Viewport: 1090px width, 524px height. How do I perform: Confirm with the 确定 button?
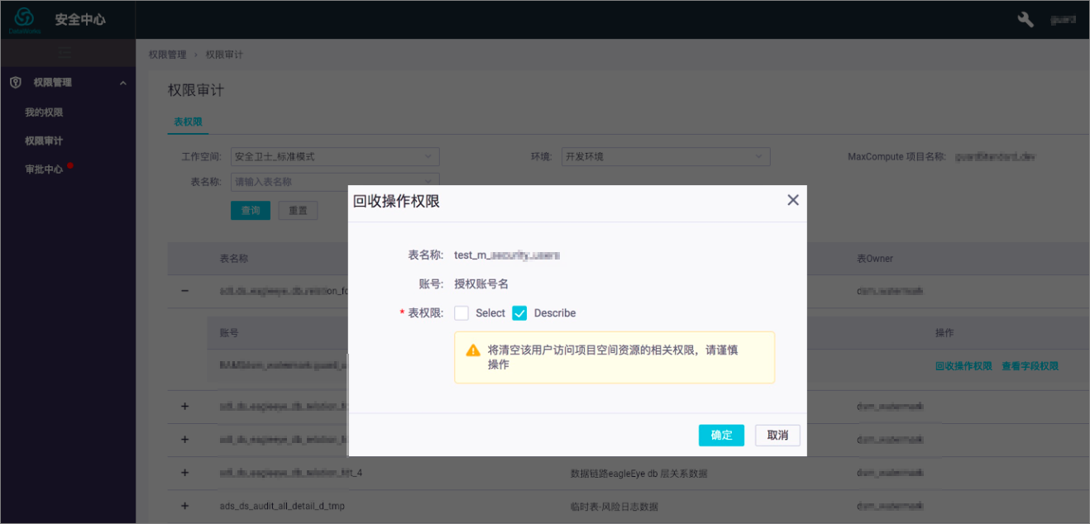tap(721, 436)
